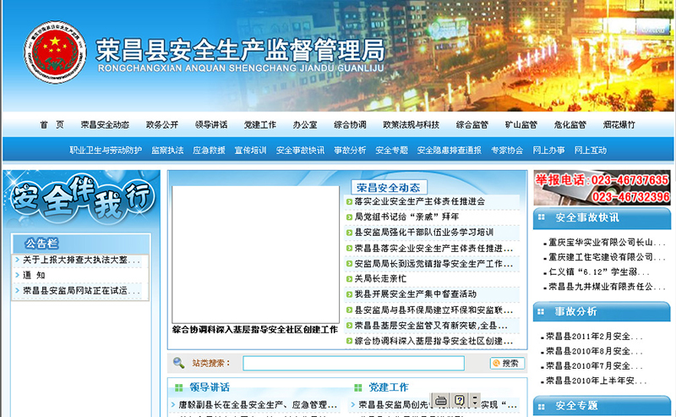Open news 县安监局与县环保局建立环保和安监联...
Image resolution: width=676 pixels, height=417 pixels.
pos(433,310)
